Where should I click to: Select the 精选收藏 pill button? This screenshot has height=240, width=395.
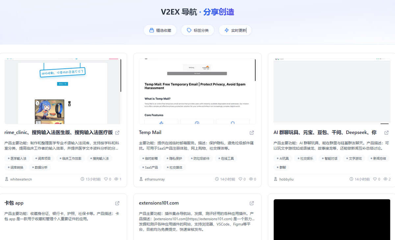tap(160, 30)
